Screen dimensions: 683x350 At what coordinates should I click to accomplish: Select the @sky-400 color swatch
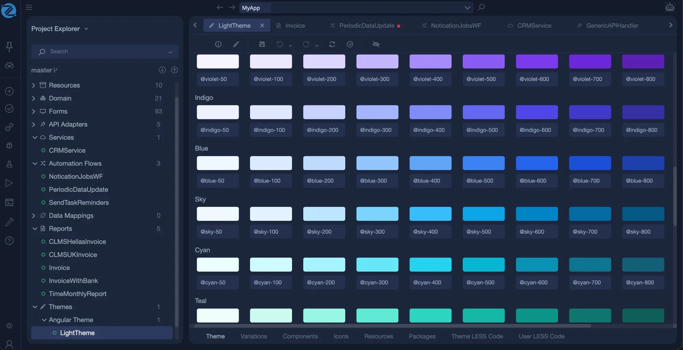coord(430,214)
